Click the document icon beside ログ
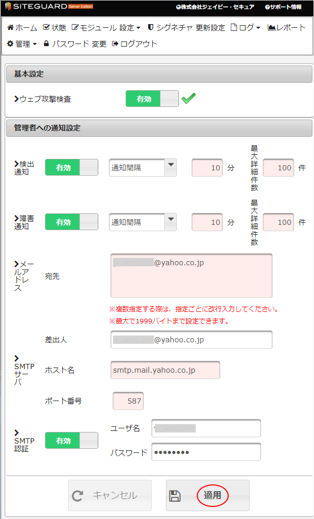Viewport: 314px width, 519px height. point(234,27)
